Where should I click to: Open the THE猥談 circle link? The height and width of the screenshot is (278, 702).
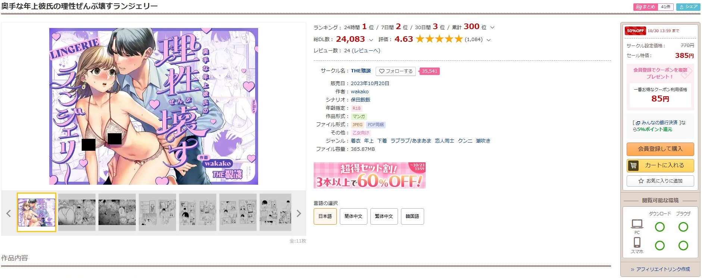[x=361, y=71]
